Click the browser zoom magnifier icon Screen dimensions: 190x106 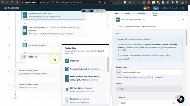(100, 2)
